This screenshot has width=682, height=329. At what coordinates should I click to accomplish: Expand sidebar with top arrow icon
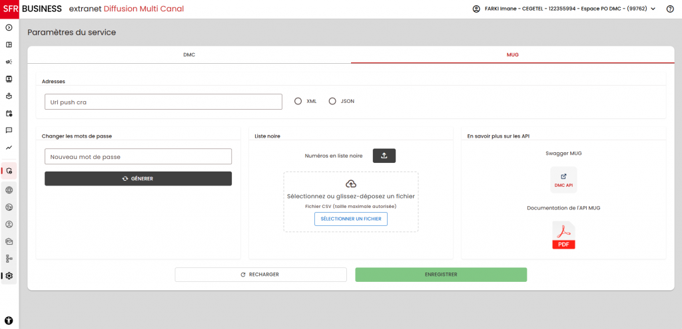pyautogui.click(x=9, y=28)
